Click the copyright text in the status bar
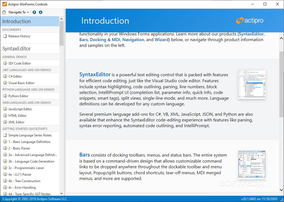The height and width of the screenshot is (202, 284). [35, 199]
